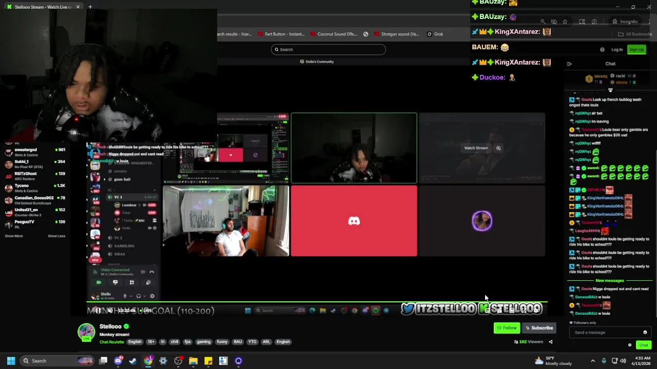Send with the green Chat button
This screenshot has height=369, width=657.
click(x=644, y=345)
